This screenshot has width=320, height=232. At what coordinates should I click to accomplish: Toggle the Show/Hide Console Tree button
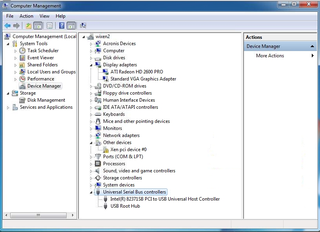click(38, 26)
